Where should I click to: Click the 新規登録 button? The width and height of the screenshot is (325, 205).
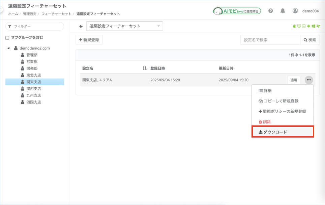89,40
